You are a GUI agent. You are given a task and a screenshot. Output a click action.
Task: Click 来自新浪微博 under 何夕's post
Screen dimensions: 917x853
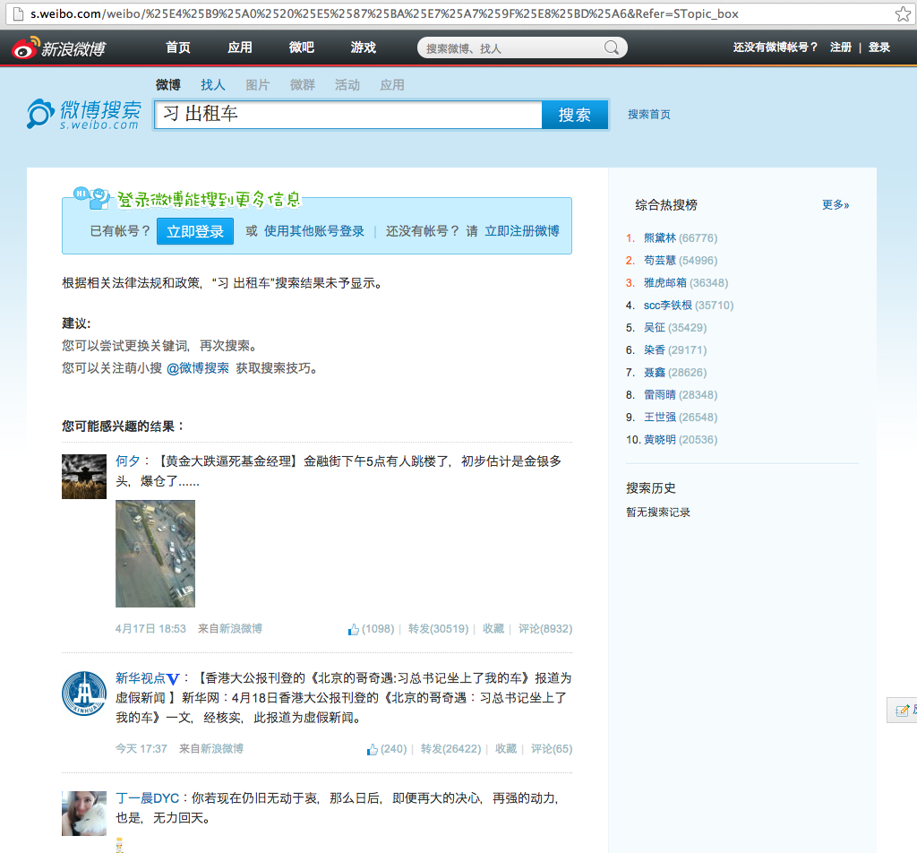(230, 629)
